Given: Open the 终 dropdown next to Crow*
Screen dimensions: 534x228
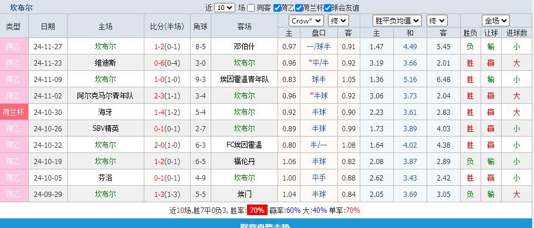Looking at the screenshot, I should click(x=339, y=21).
